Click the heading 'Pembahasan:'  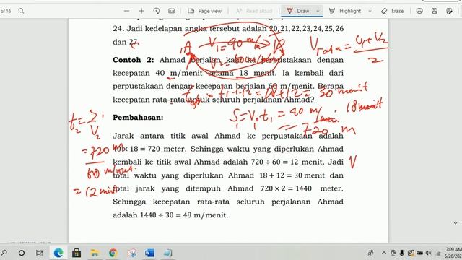[138, 118]
